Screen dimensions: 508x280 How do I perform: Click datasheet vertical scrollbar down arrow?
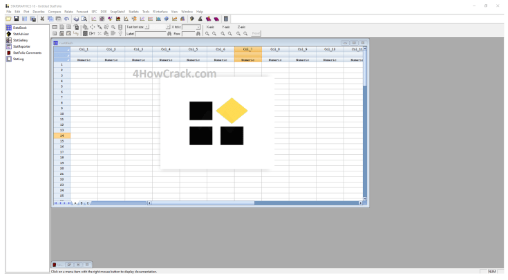[x=365, y=198]
